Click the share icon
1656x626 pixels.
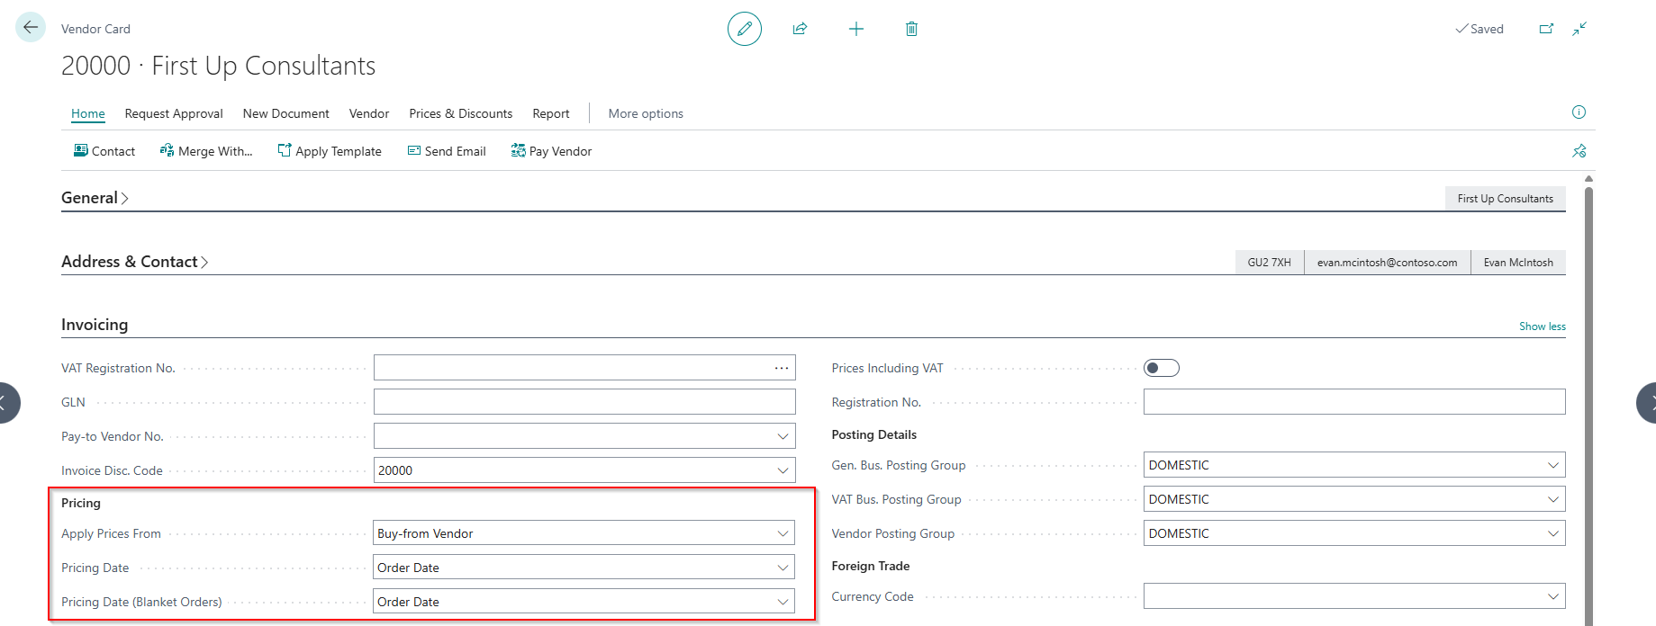800,29
